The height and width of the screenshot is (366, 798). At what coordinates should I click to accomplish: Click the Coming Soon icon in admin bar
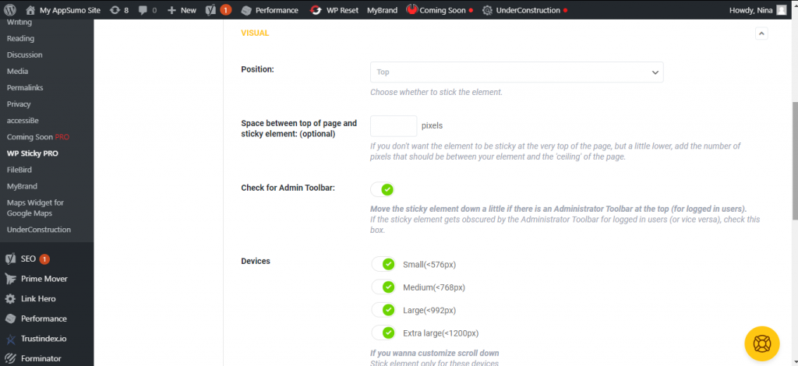411,9
